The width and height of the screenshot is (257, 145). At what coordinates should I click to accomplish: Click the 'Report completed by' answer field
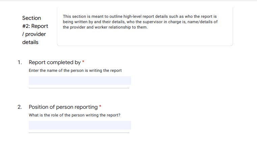80,81
